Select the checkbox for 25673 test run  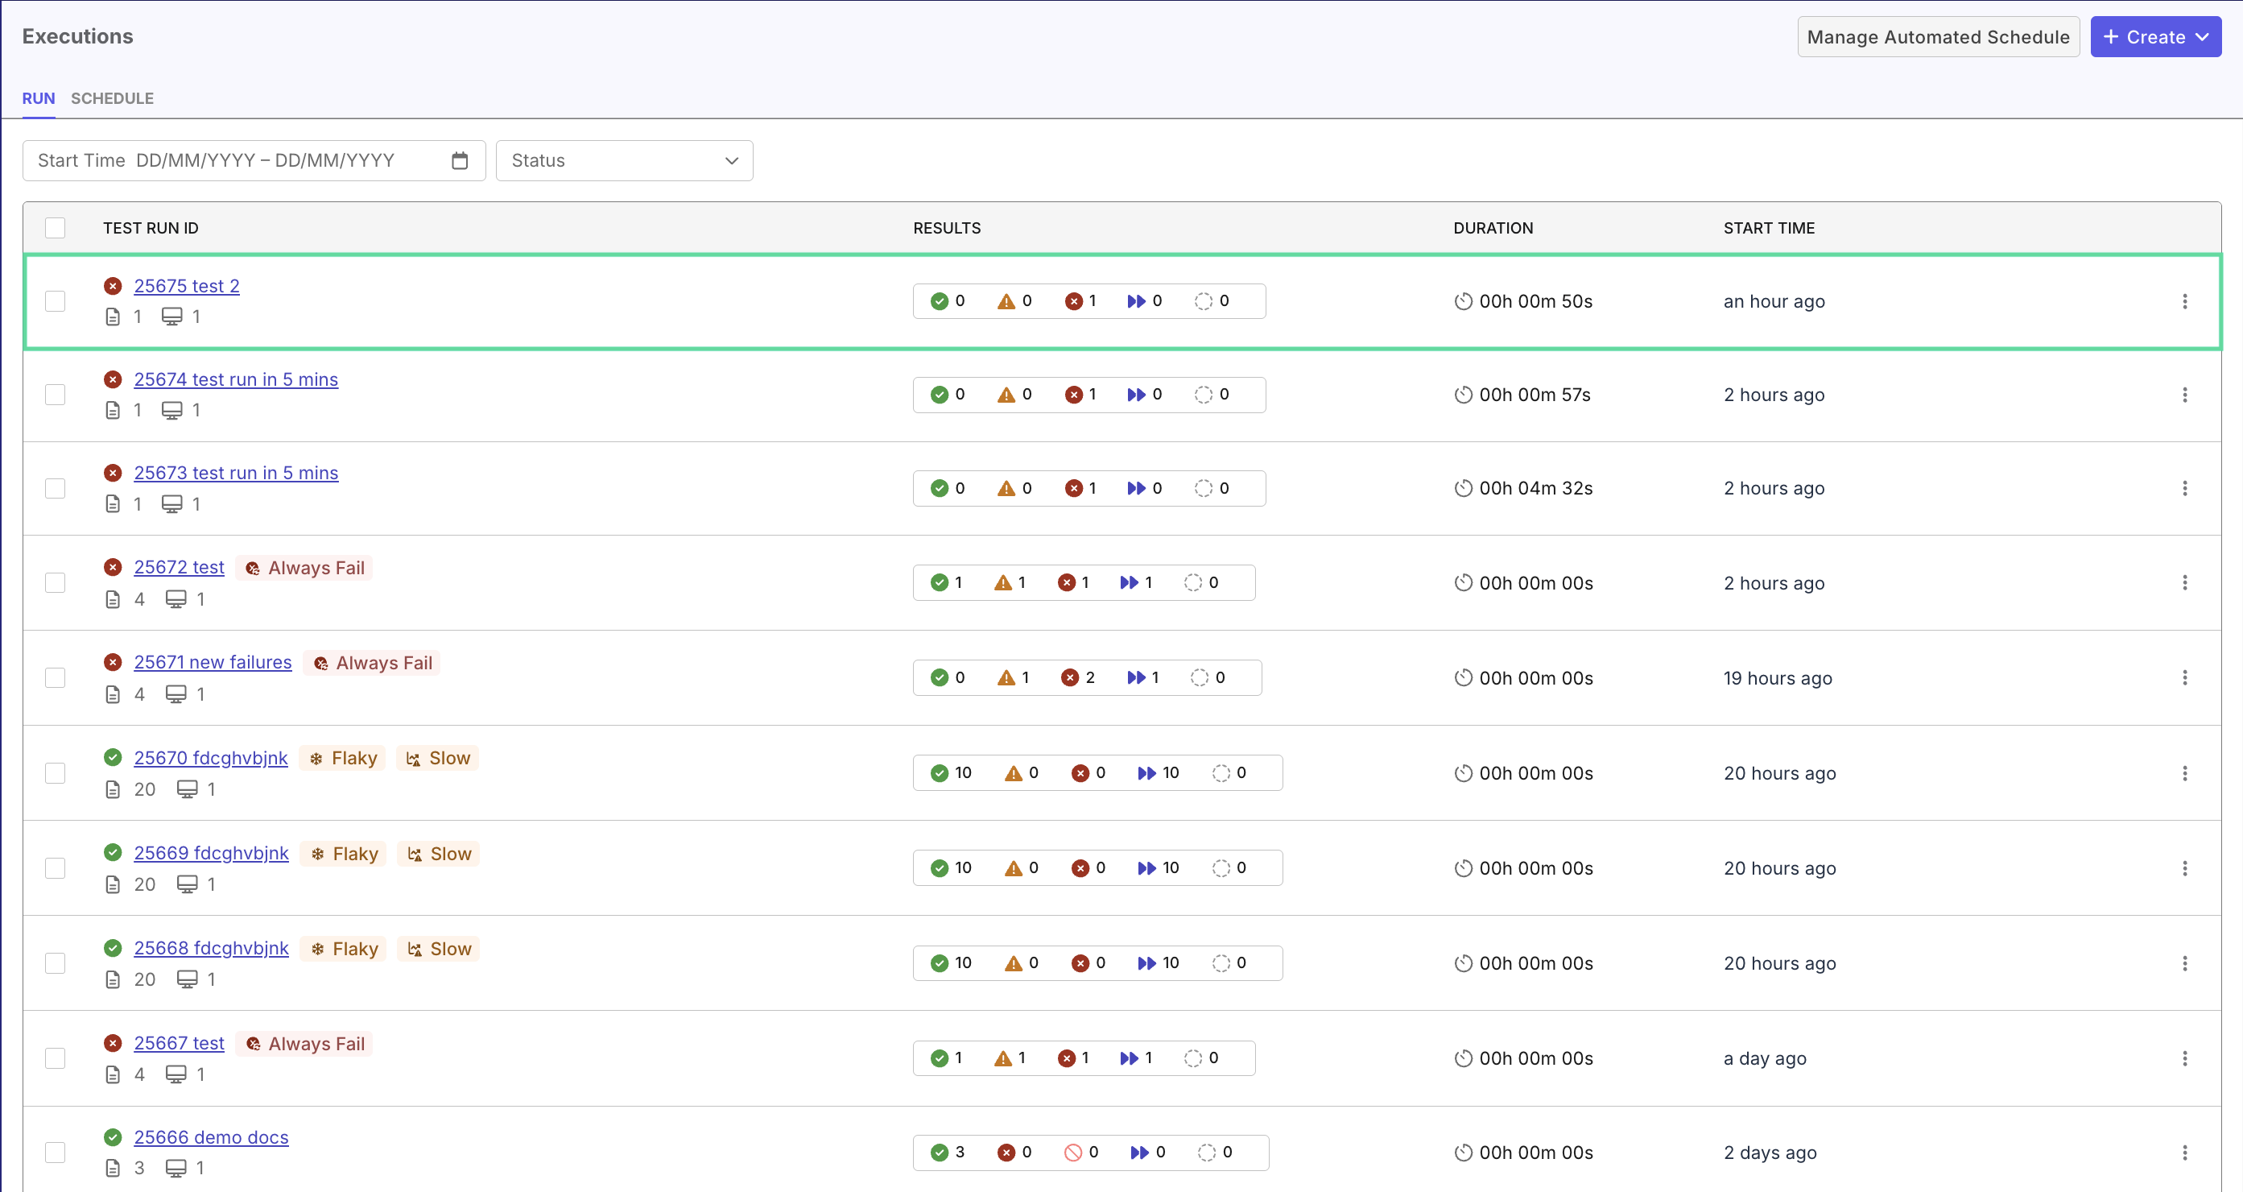(55, 488)
